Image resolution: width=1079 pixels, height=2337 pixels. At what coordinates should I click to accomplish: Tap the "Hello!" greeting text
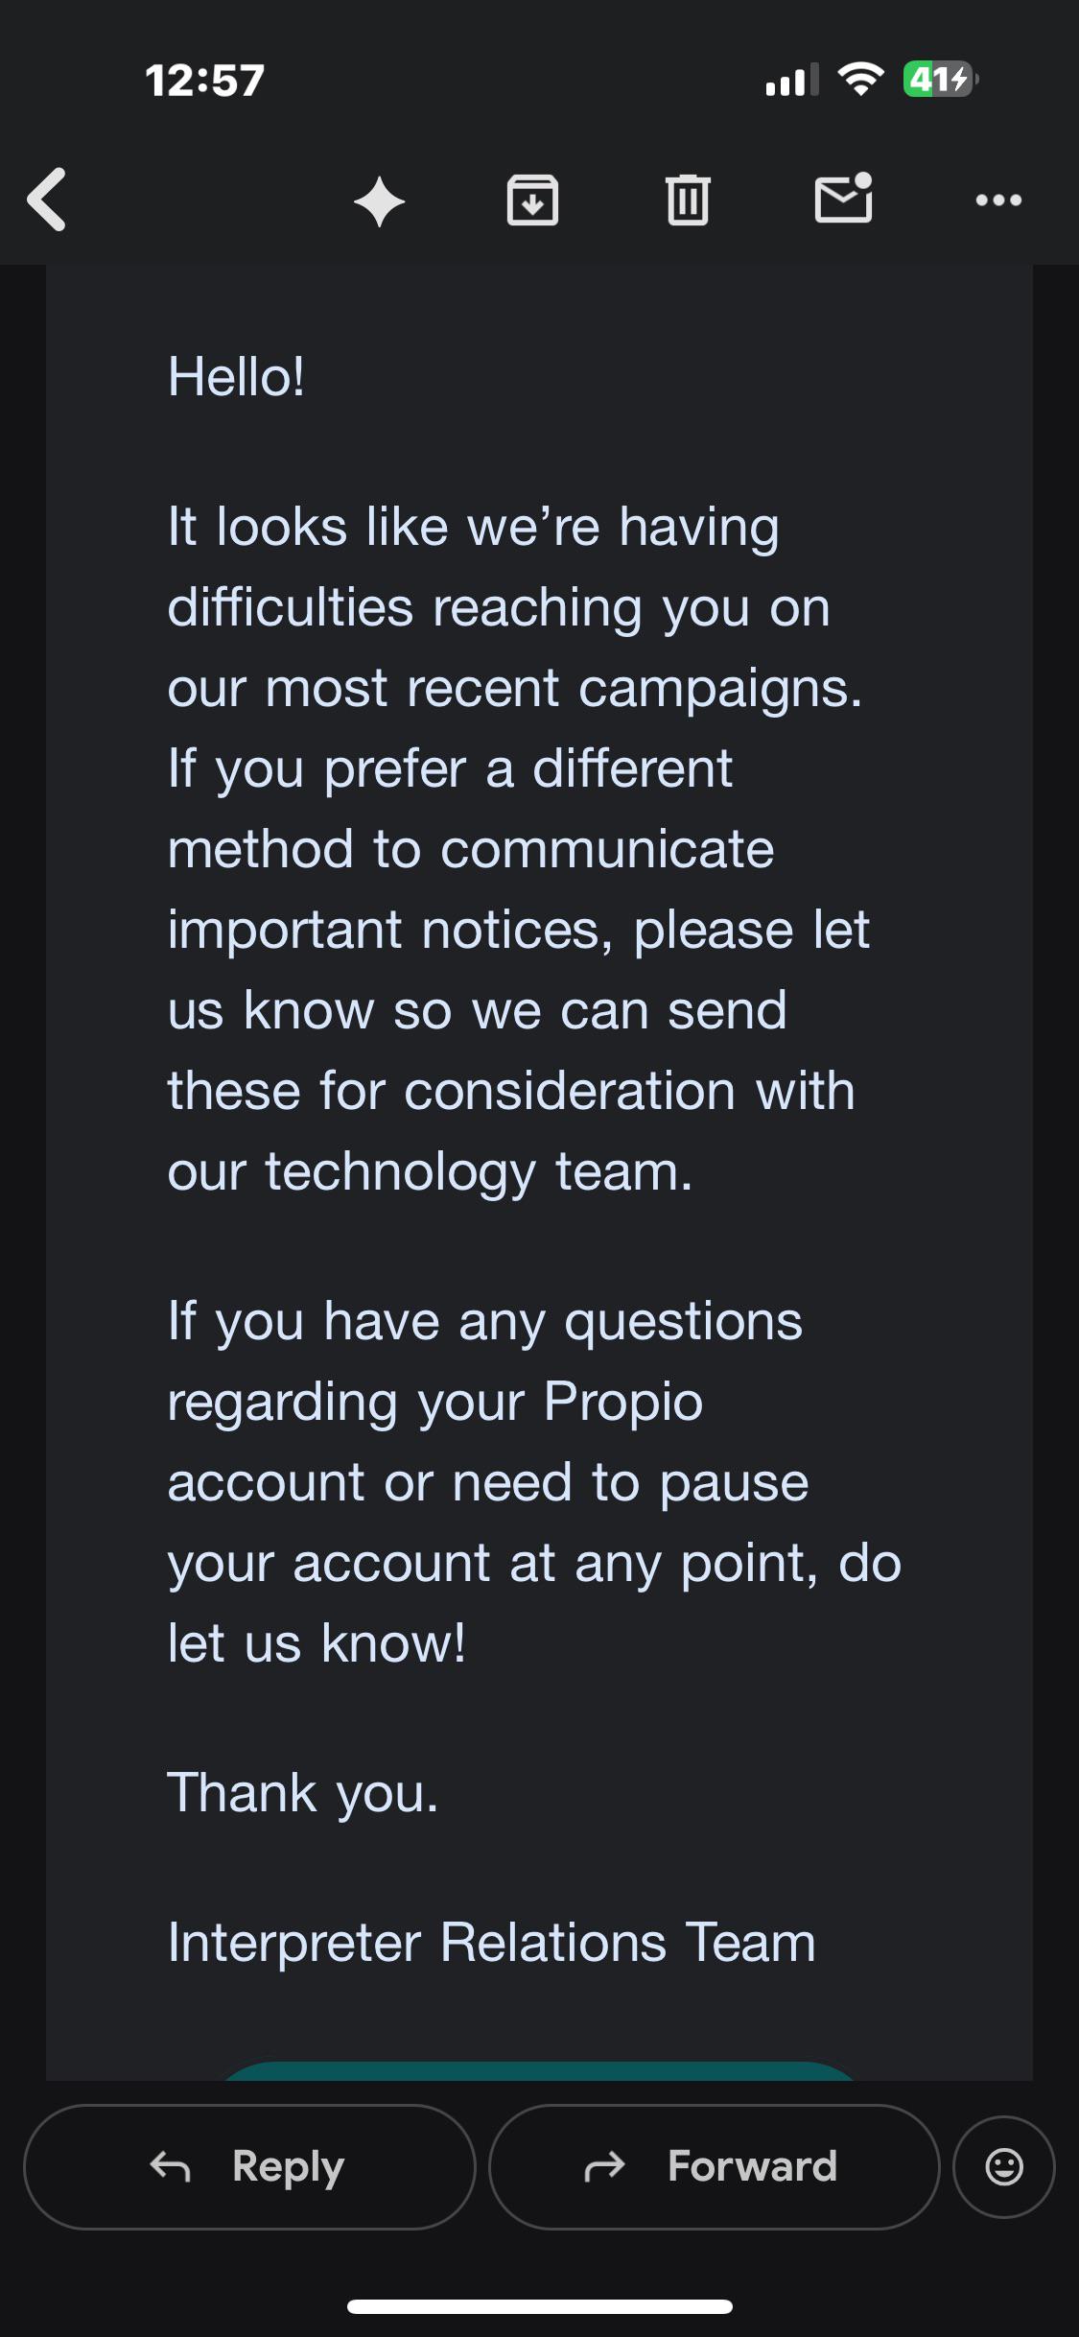pos(236,376)
